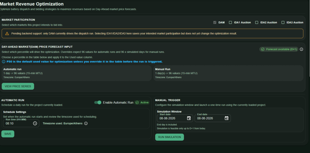Click the info icon beside Forecast available
The image size is (310, 153).
coord(301,49)
